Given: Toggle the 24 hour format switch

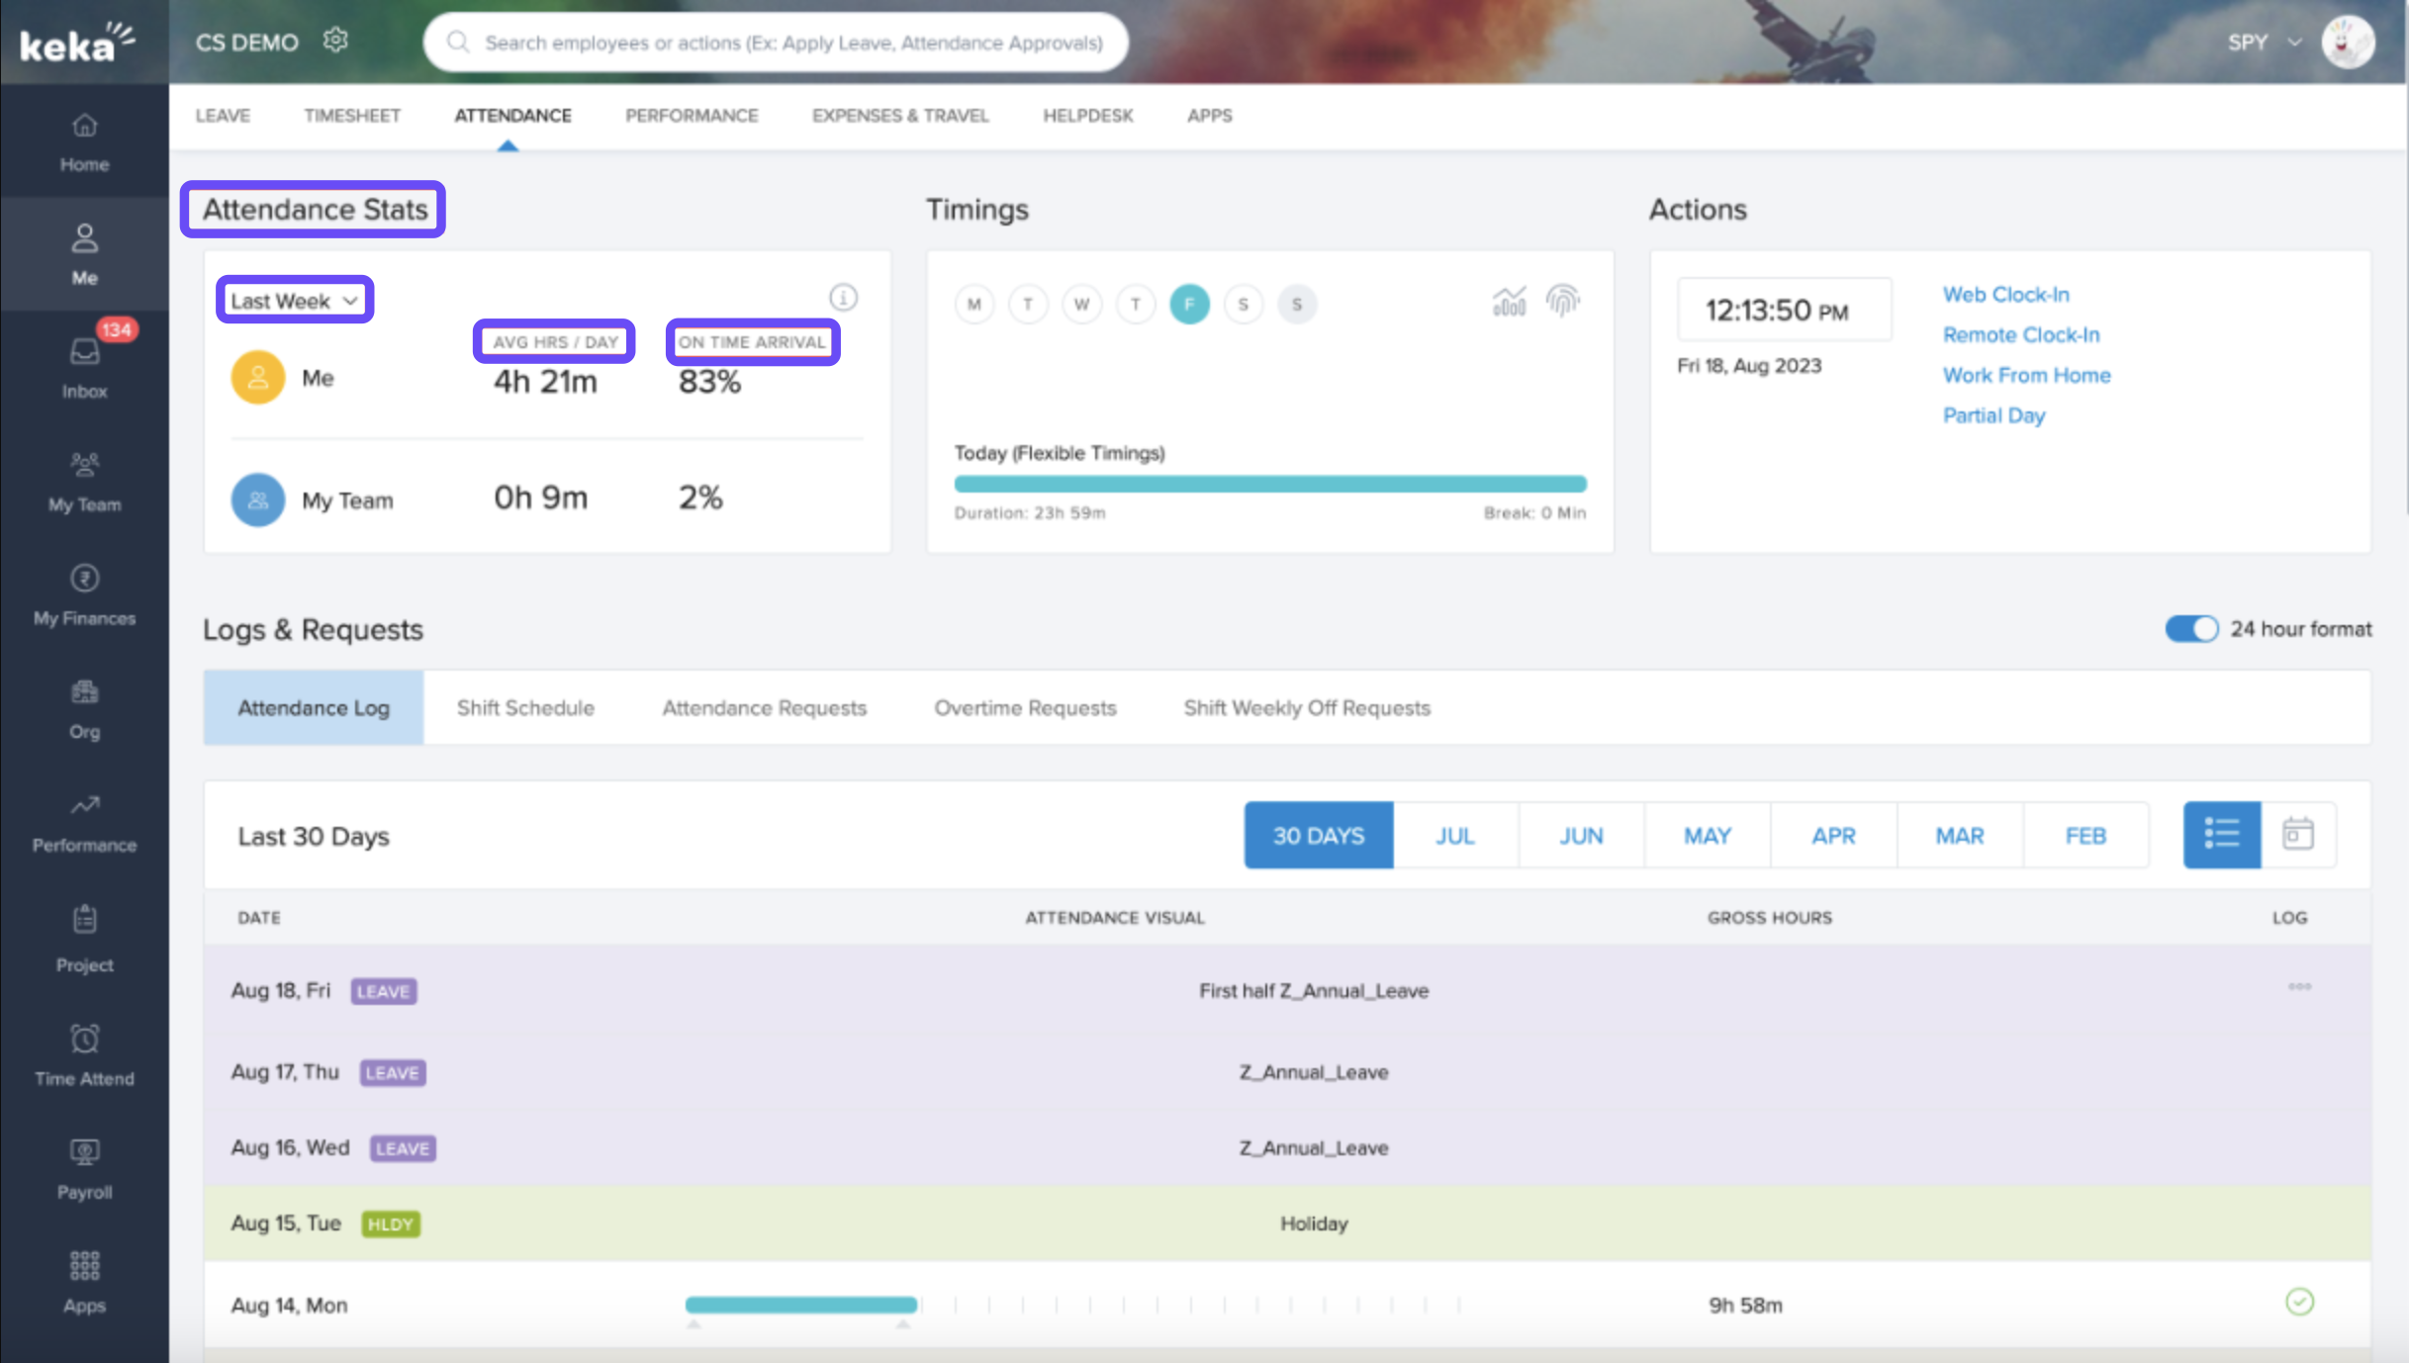Looking at the screenshot, I should click(2191, 629).
